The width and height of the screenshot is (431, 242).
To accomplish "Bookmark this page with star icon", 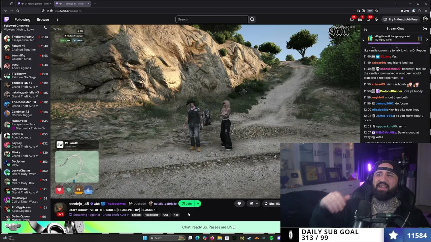I will coord(376,11).
